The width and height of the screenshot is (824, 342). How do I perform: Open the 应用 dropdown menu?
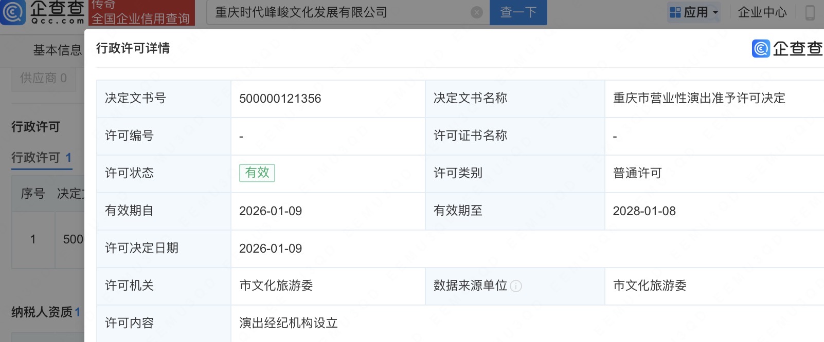click(693, 12)
